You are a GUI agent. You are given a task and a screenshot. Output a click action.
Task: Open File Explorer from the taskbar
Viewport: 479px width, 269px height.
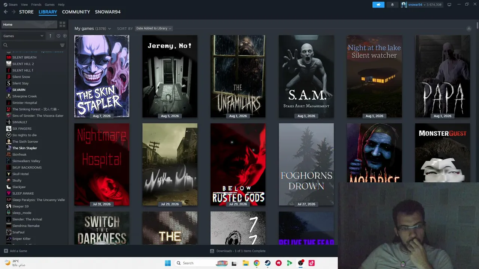point(245,263)
